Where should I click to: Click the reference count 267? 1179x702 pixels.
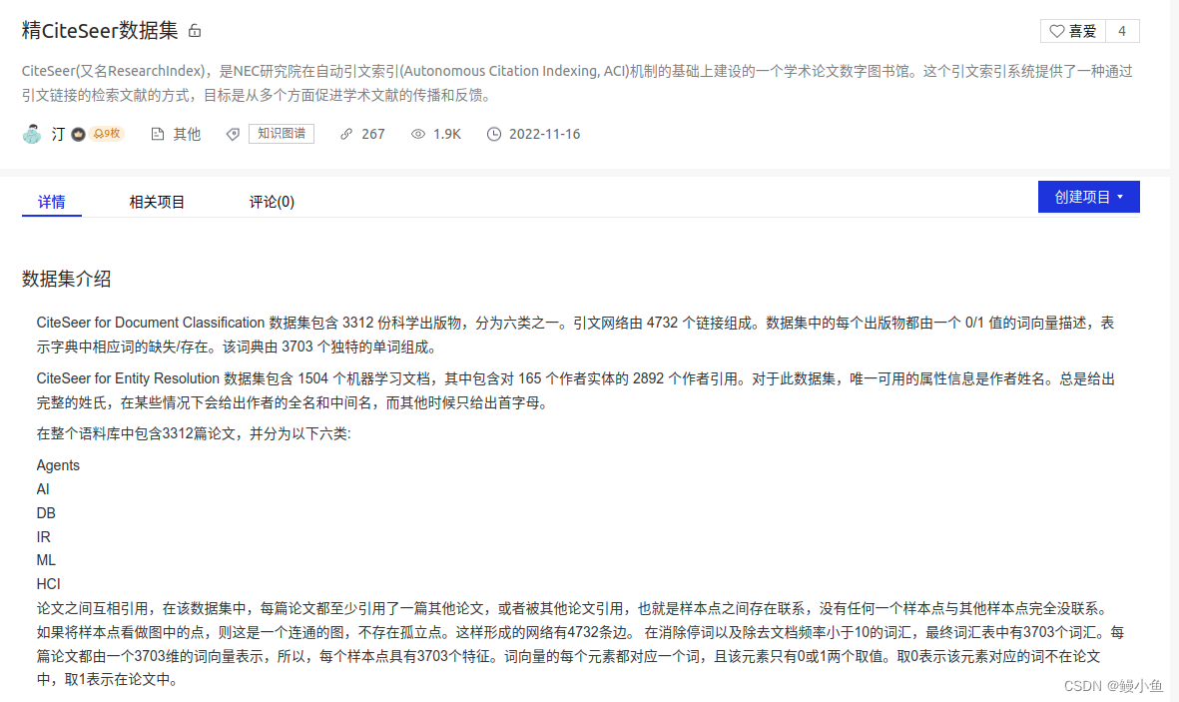pyautogui.click(x=373, y=134)
